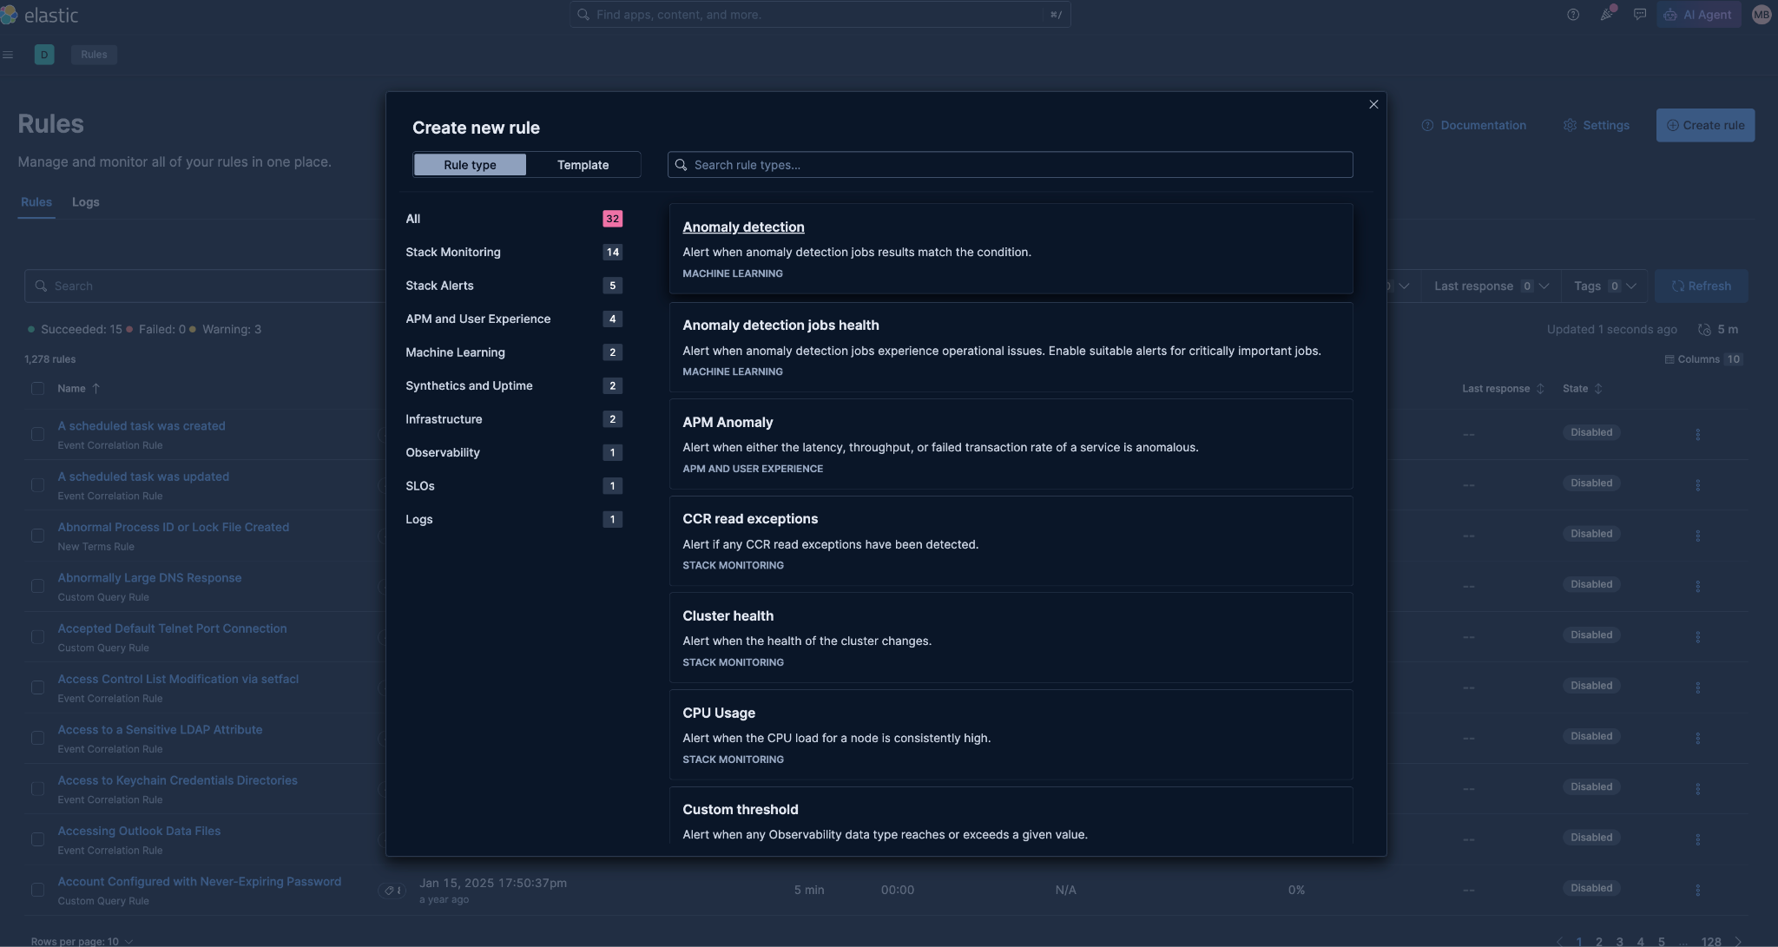Open Rows per page selector
The image size is (1778, 947).
pyautogui.click(x=82, y=942)
